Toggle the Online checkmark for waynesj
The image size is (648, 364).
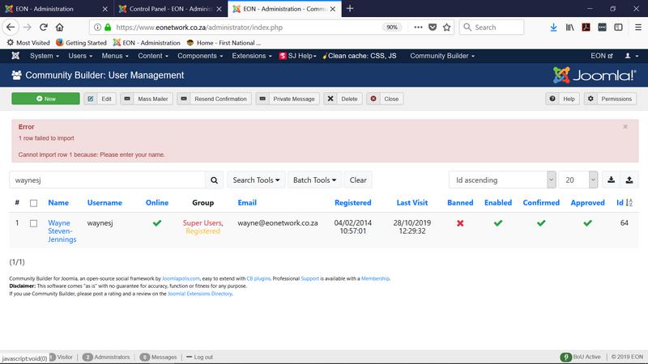[157, 223]
